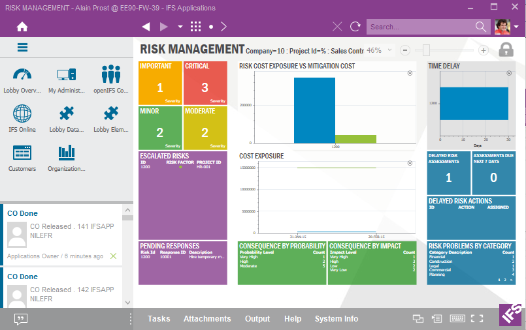The image size is (526, 330).
Task: Click the Home icon in the top bar
Action: tap(22, 27)
